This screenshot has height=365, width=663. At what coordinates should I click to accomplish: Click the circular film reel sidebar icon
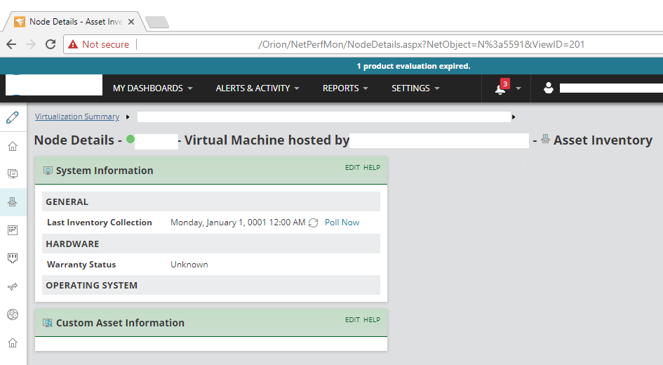click(x=13, y=314)
